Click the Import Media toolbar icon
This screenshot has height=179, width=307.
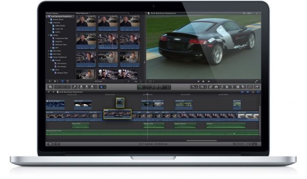pyautogui.click(x=50, y=87)
